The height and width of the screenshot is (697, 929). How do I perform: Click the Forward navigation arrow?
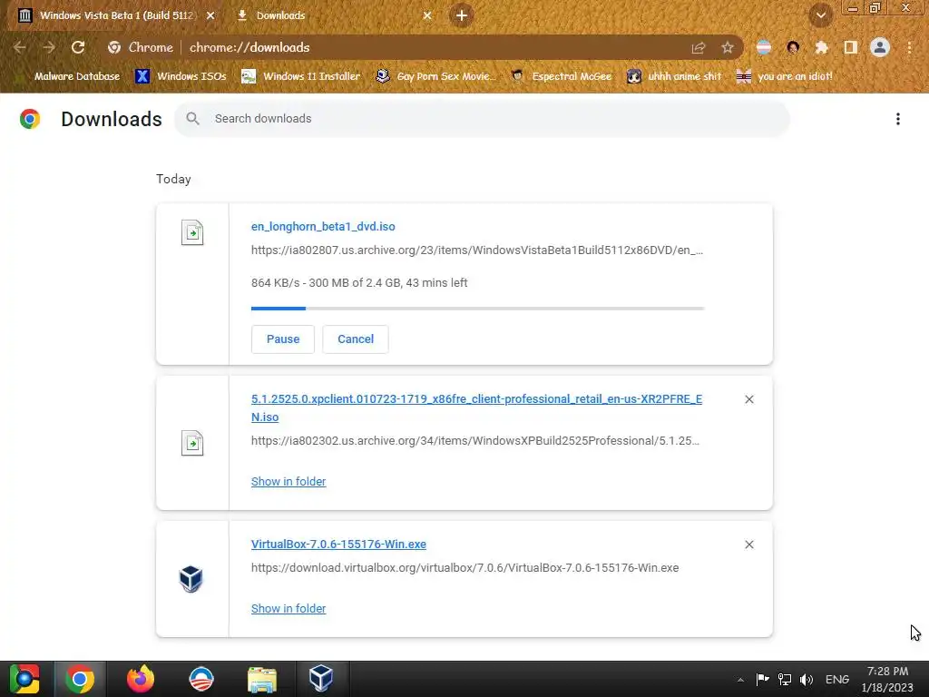49,47
